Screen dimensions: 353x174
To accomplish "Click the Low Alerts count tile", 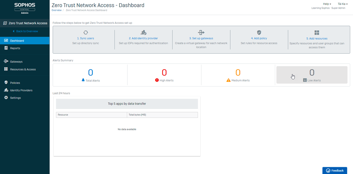I will 312,75.
